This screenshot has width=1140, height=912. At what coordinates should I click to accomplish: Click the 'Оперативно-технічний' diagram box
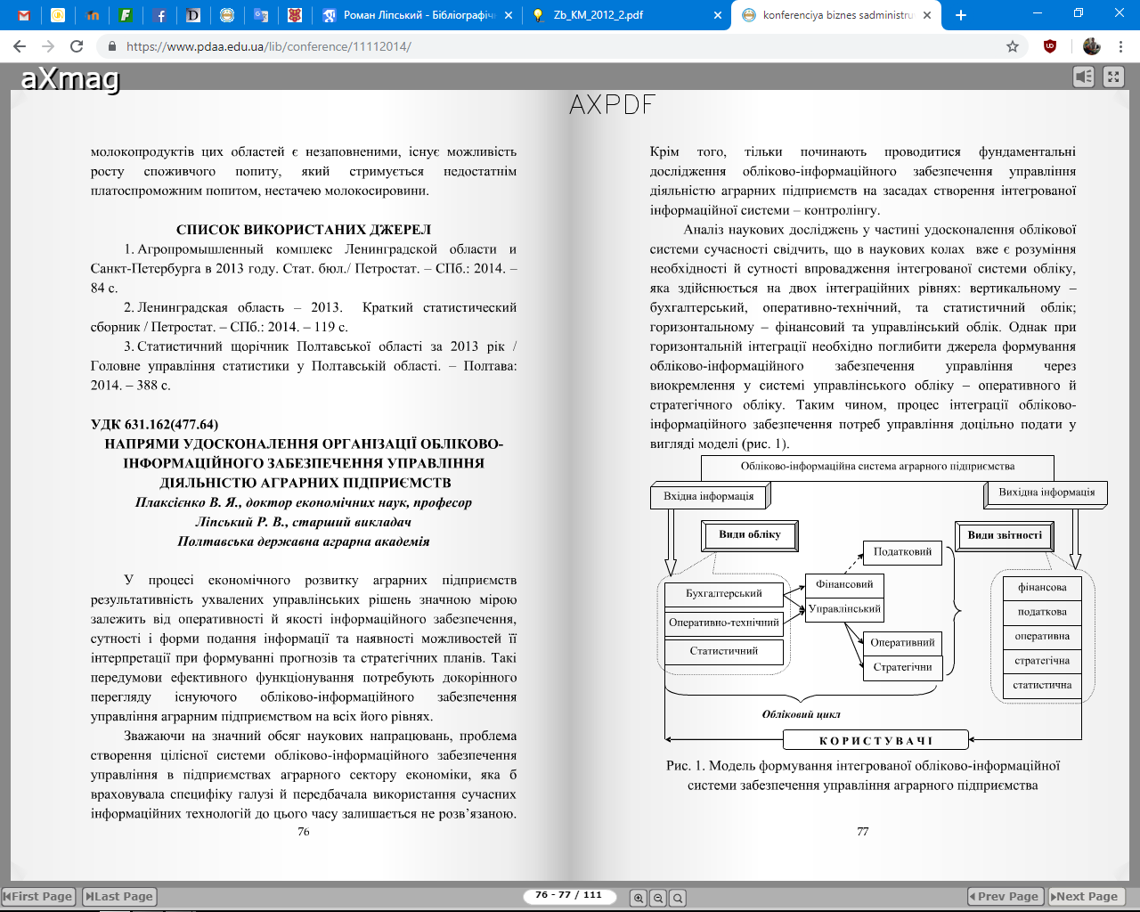point(724,623)
